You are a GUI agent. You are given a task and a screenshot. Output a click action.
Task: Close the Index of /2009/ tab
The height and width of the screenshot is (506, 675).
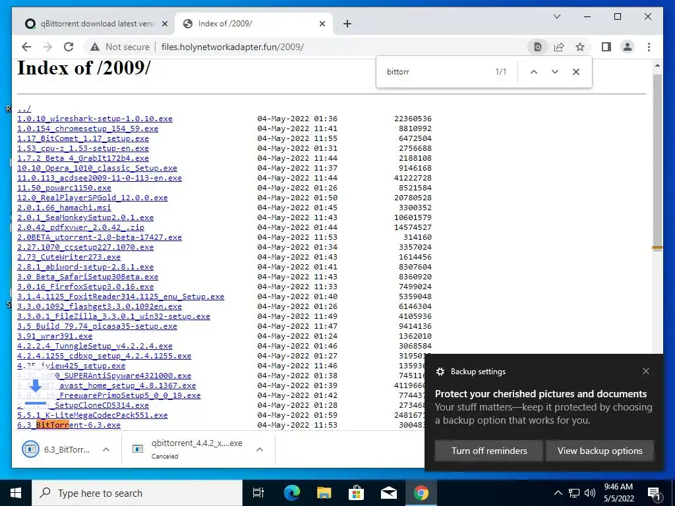pyautogui.click(x=322, y=24)
